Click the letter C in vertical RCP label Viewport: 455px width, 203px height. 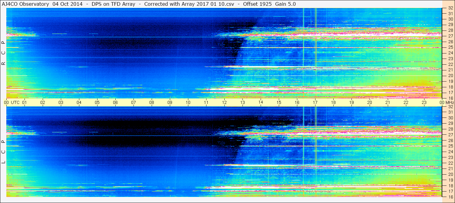[3, 53]
